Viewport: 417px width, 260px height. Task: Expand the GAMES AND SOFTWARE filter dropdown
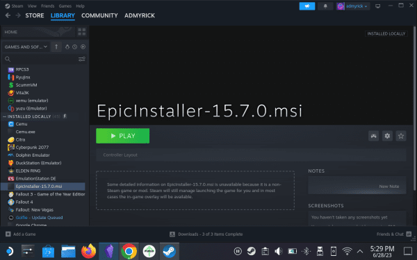point(26,46)
